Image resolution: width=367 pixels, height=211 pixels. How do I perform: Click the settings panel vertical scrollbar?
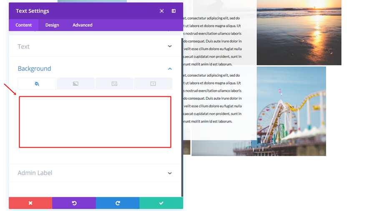(182, 118)
